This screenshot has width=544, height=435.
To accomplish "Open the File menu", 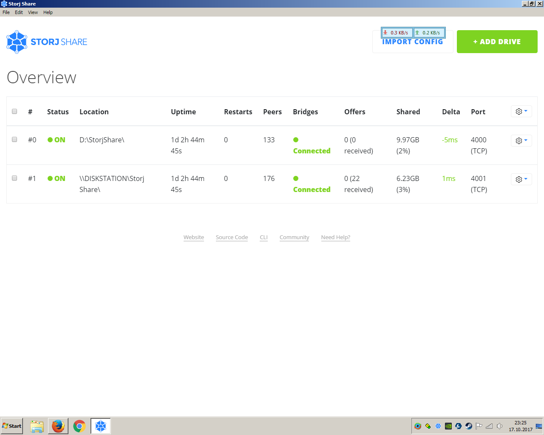I will click(x=6, y=12).
